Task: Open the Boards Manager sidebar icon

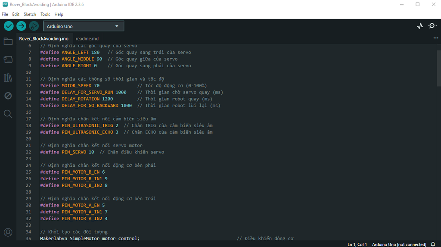Action: pos(8,59)
